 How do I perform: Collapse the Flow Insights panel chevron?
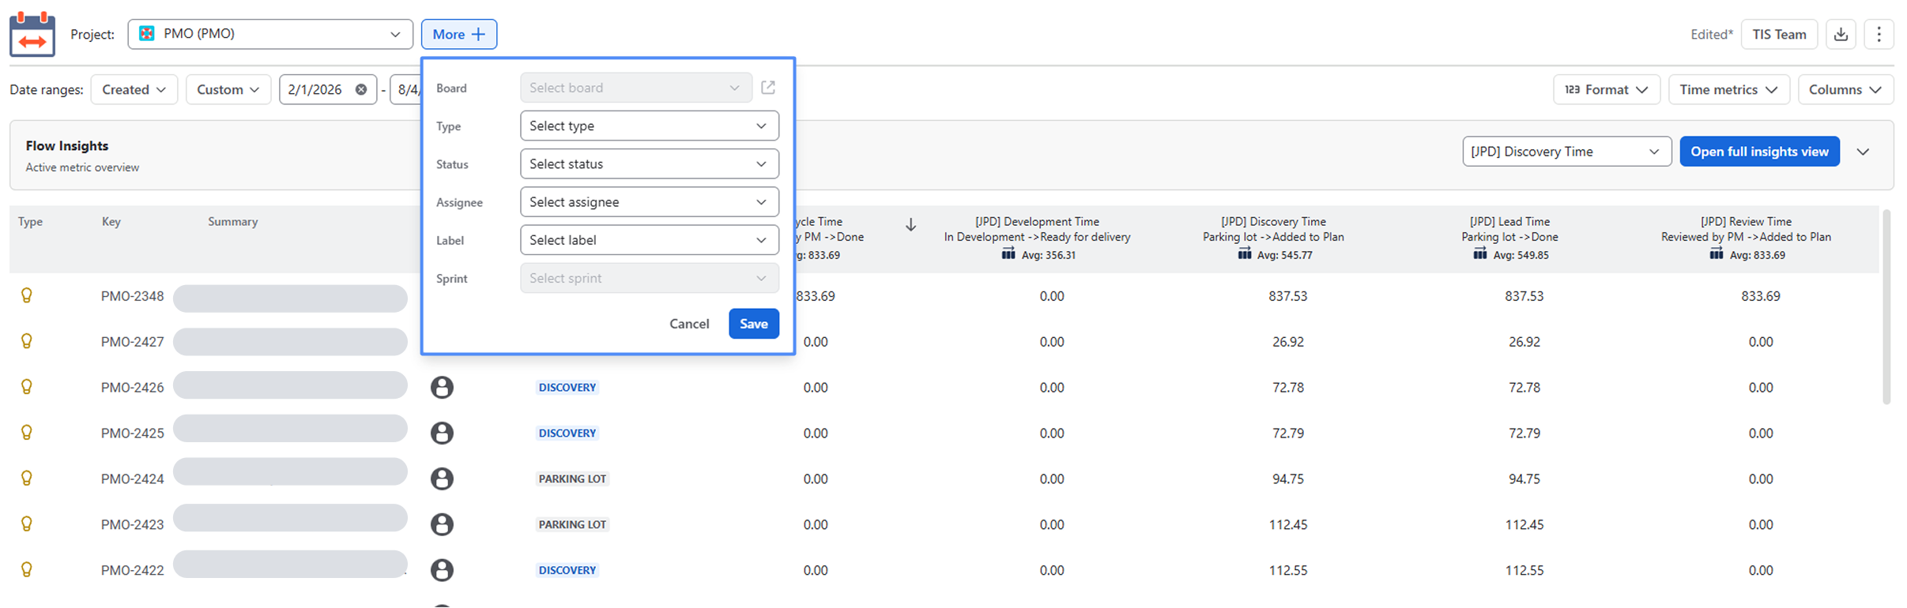pos(1864,152)
